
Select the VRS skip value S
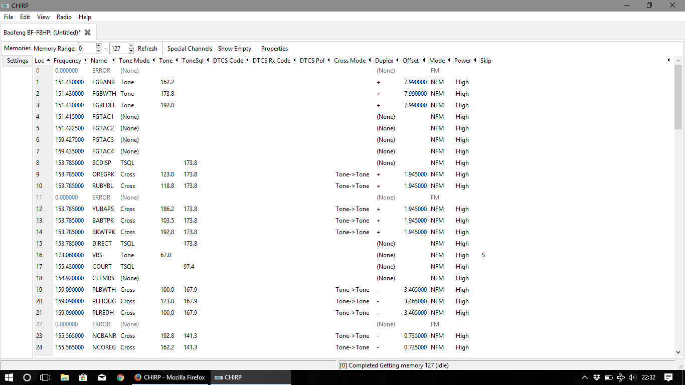coord(484,255)
